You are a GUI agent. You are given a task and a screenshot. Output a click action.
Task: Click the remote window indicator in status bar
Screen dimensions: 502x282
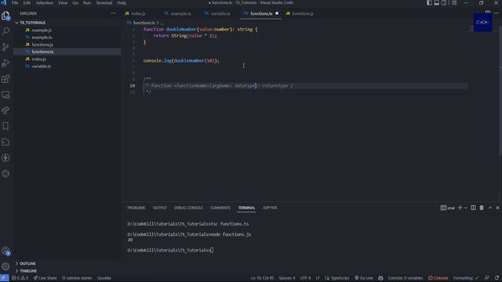click(4, 278)
